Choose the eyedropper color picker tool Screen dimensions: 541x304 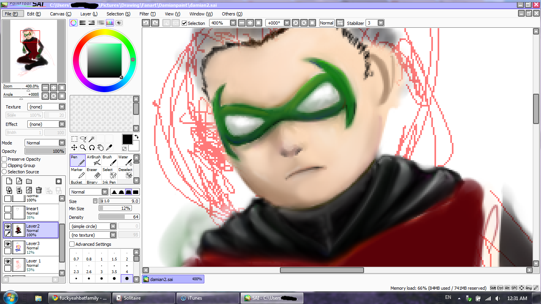pyautogui.click(x=109, y=148)
